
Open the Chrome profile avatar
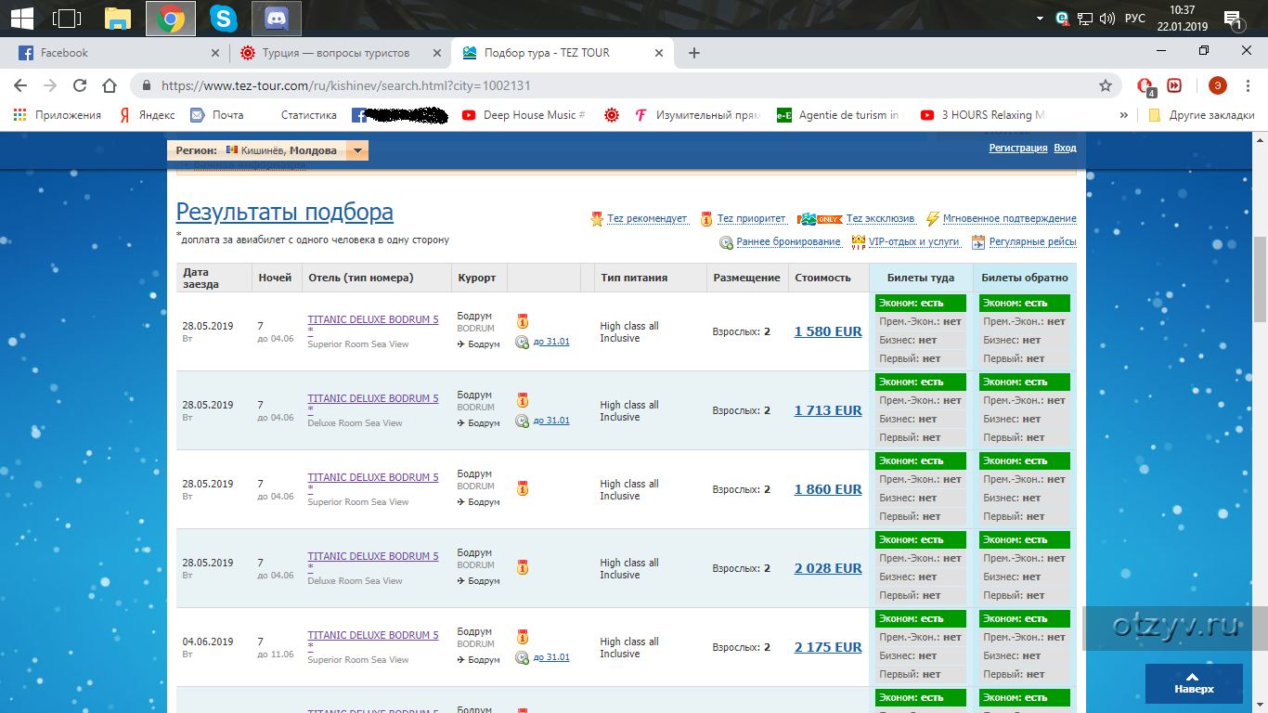pos(1217,85)
